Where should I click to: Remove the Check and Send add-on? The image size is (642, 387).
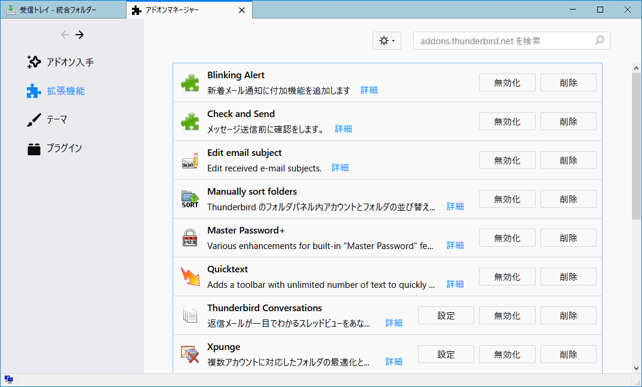[569, 121]
